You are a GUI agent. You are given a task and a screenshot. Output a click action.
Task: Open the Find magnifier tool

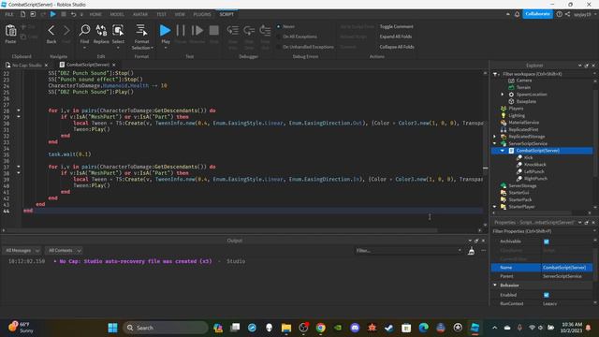pos(84,31)
